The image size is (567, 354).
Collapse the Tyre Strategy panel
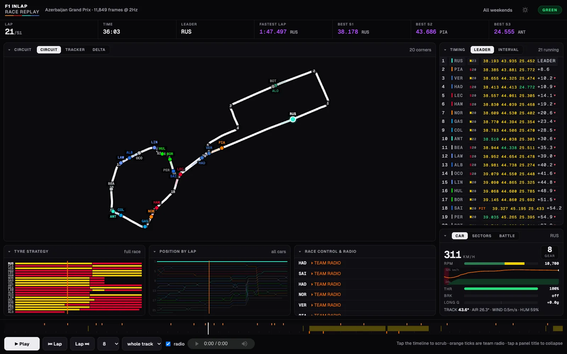(9, 252)
